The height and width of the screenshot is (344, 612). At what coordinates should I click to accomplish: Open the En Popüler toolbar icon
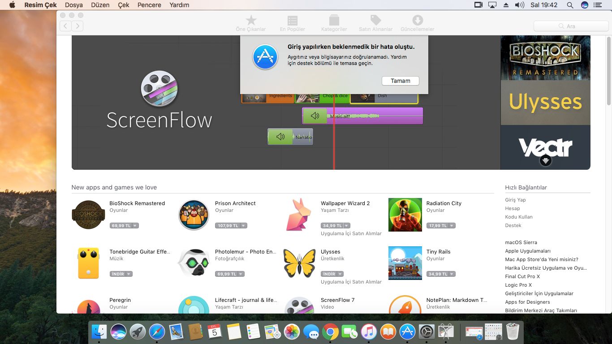(293, 21)
